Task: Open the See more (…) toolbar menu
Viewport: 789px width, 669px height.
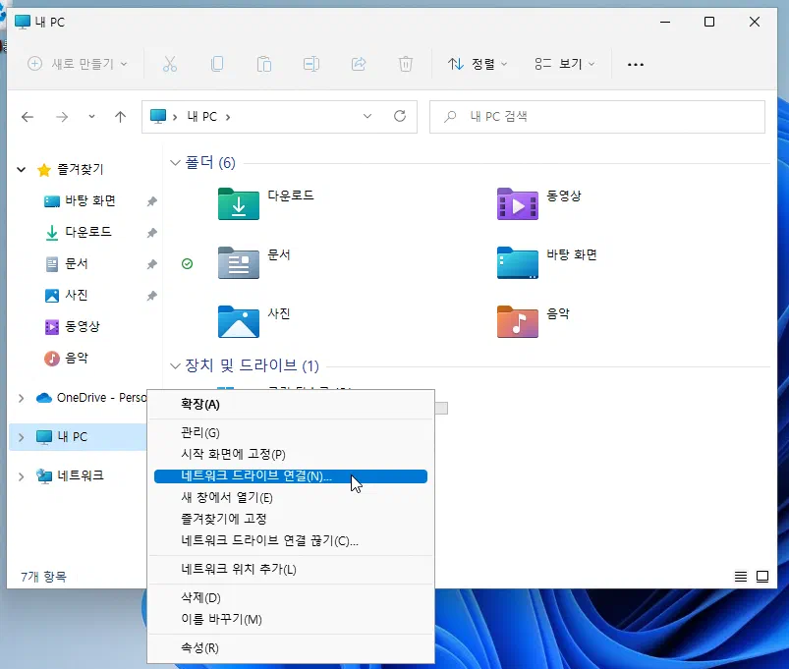Action: click(x=635, y=64)
